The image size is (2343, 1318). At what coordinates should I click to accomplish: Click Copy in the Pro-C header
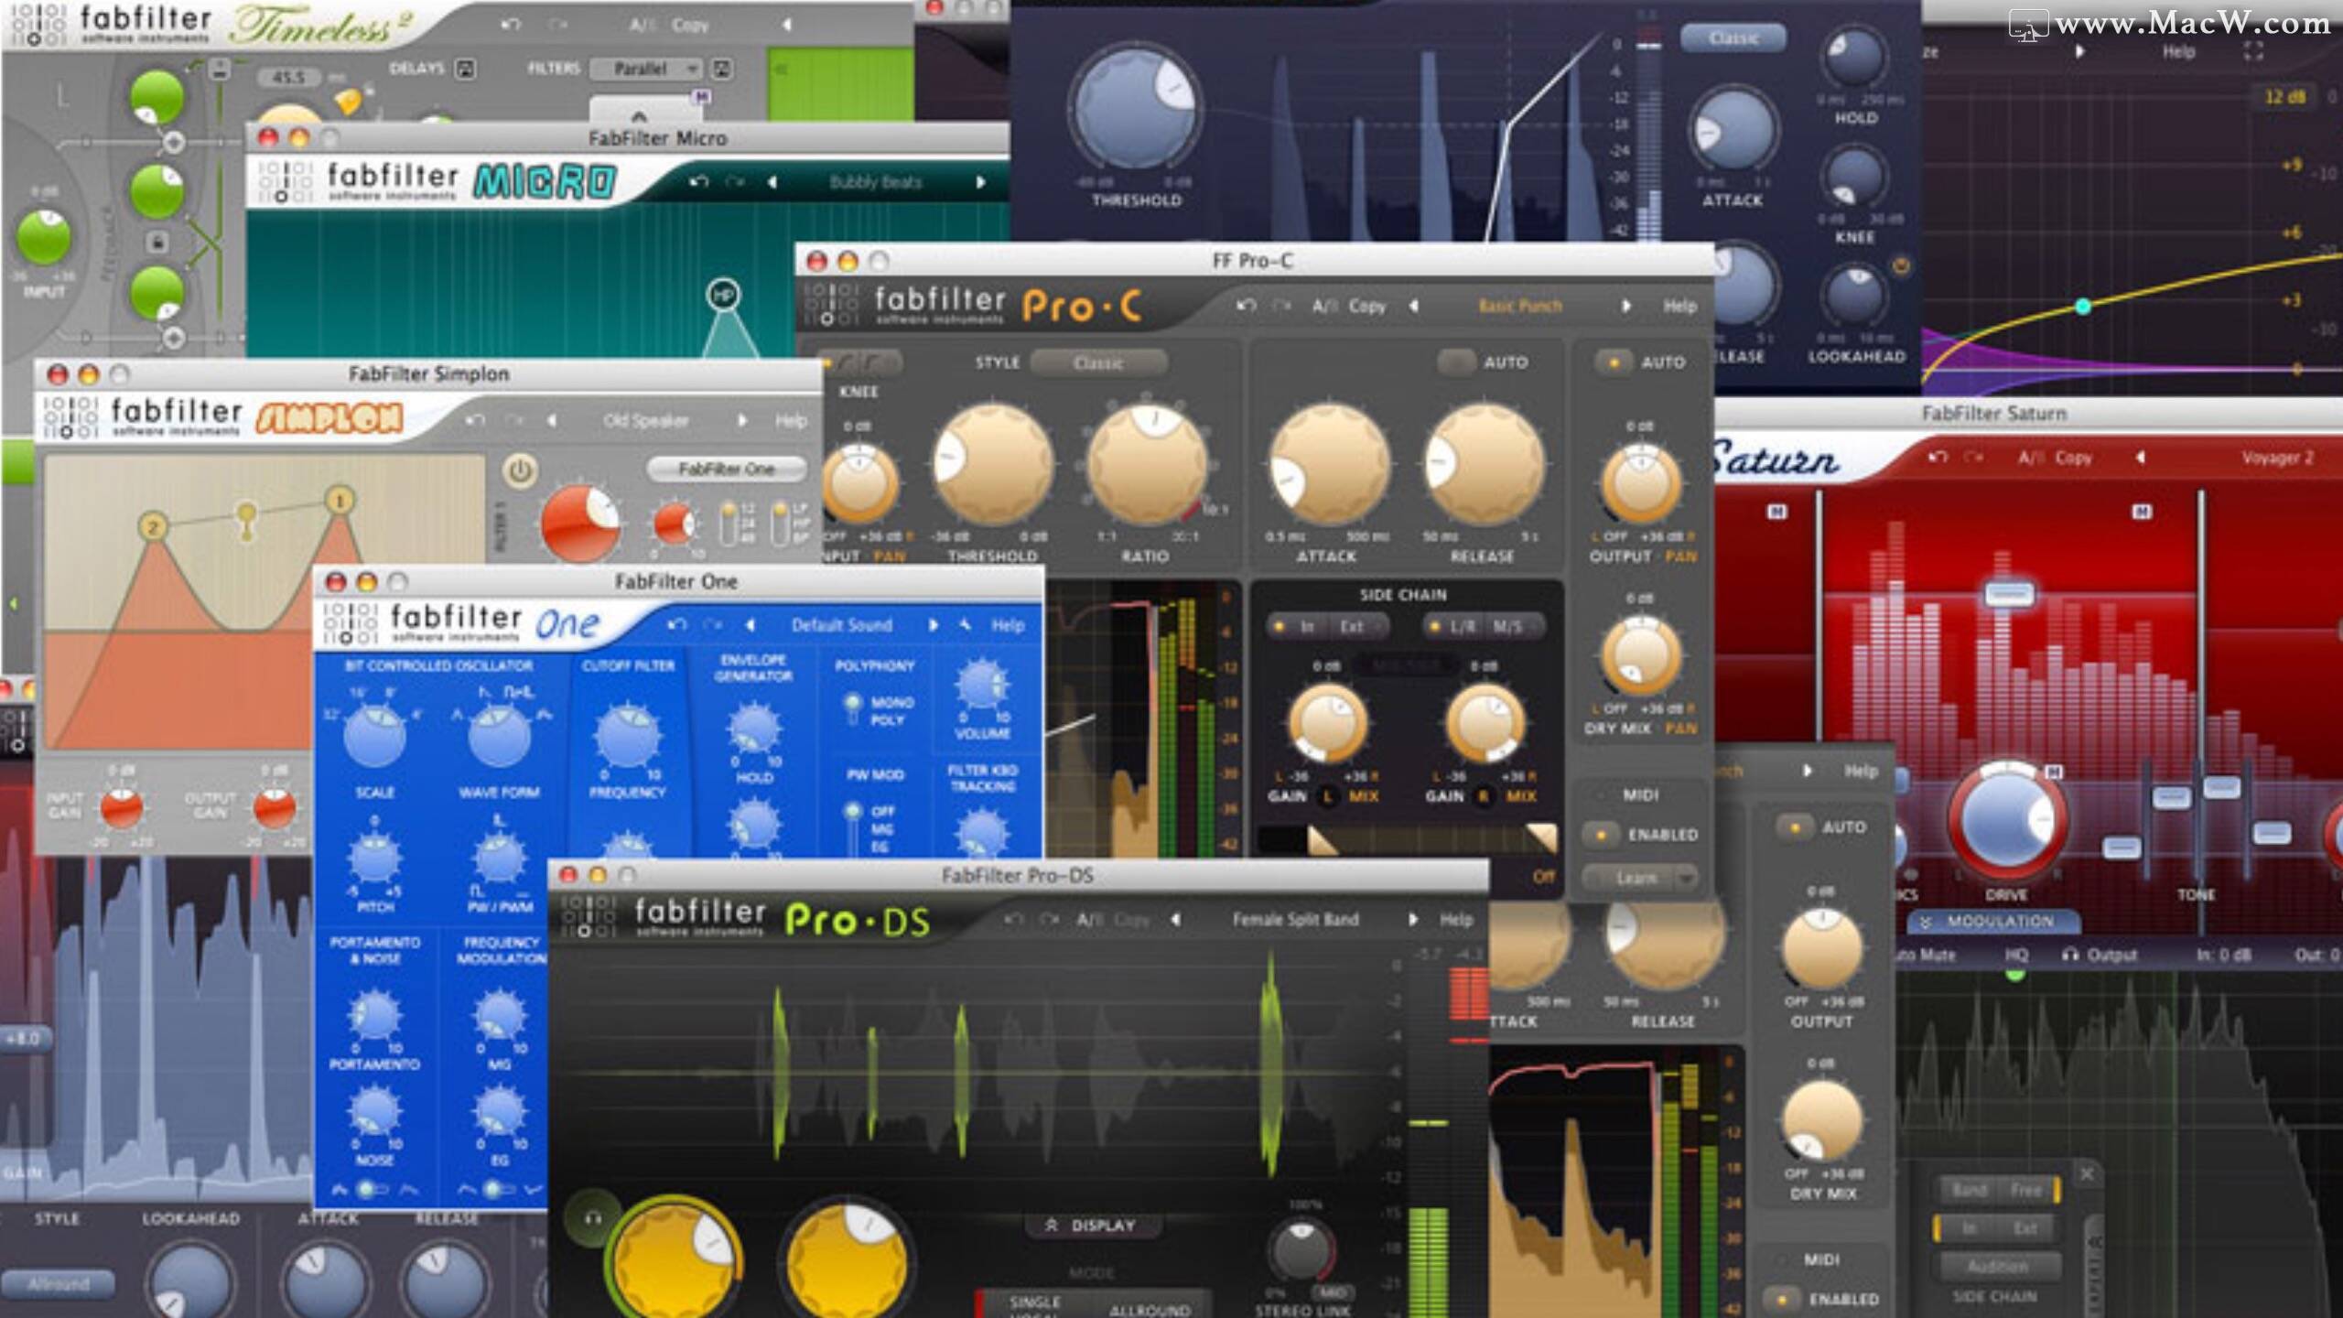tap(1366, 306)
